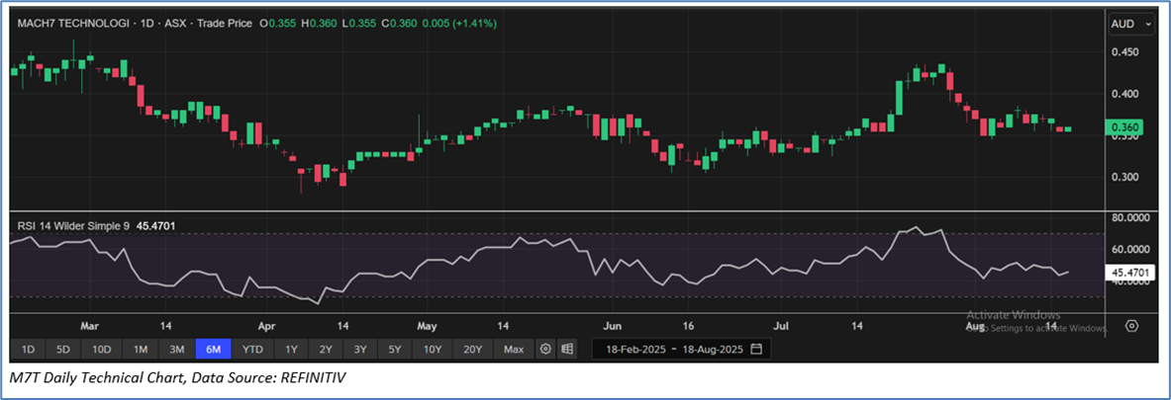Select the 5D time range
Viewport: 1171px width, 400px height.
(x=62, y=350)
